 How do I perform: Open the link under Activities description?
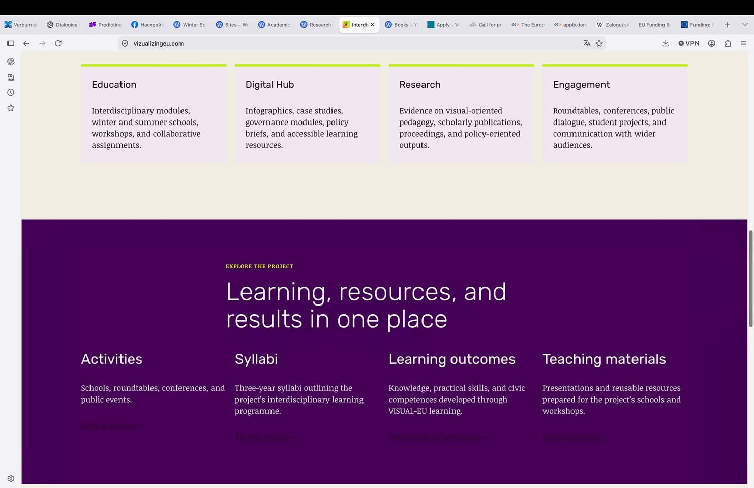tap(112, 425)
